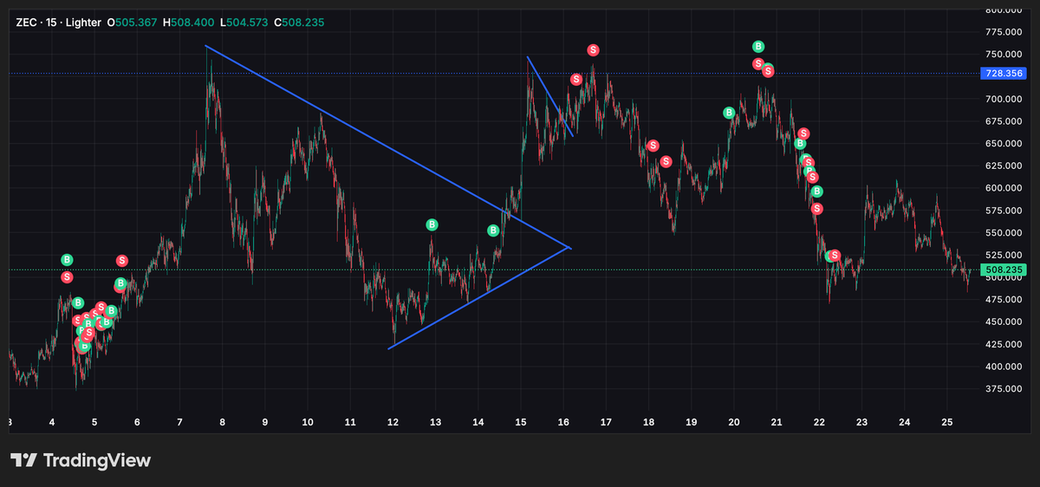
Task: Select the upper descending triangle trend line
Action: point(387,146)
